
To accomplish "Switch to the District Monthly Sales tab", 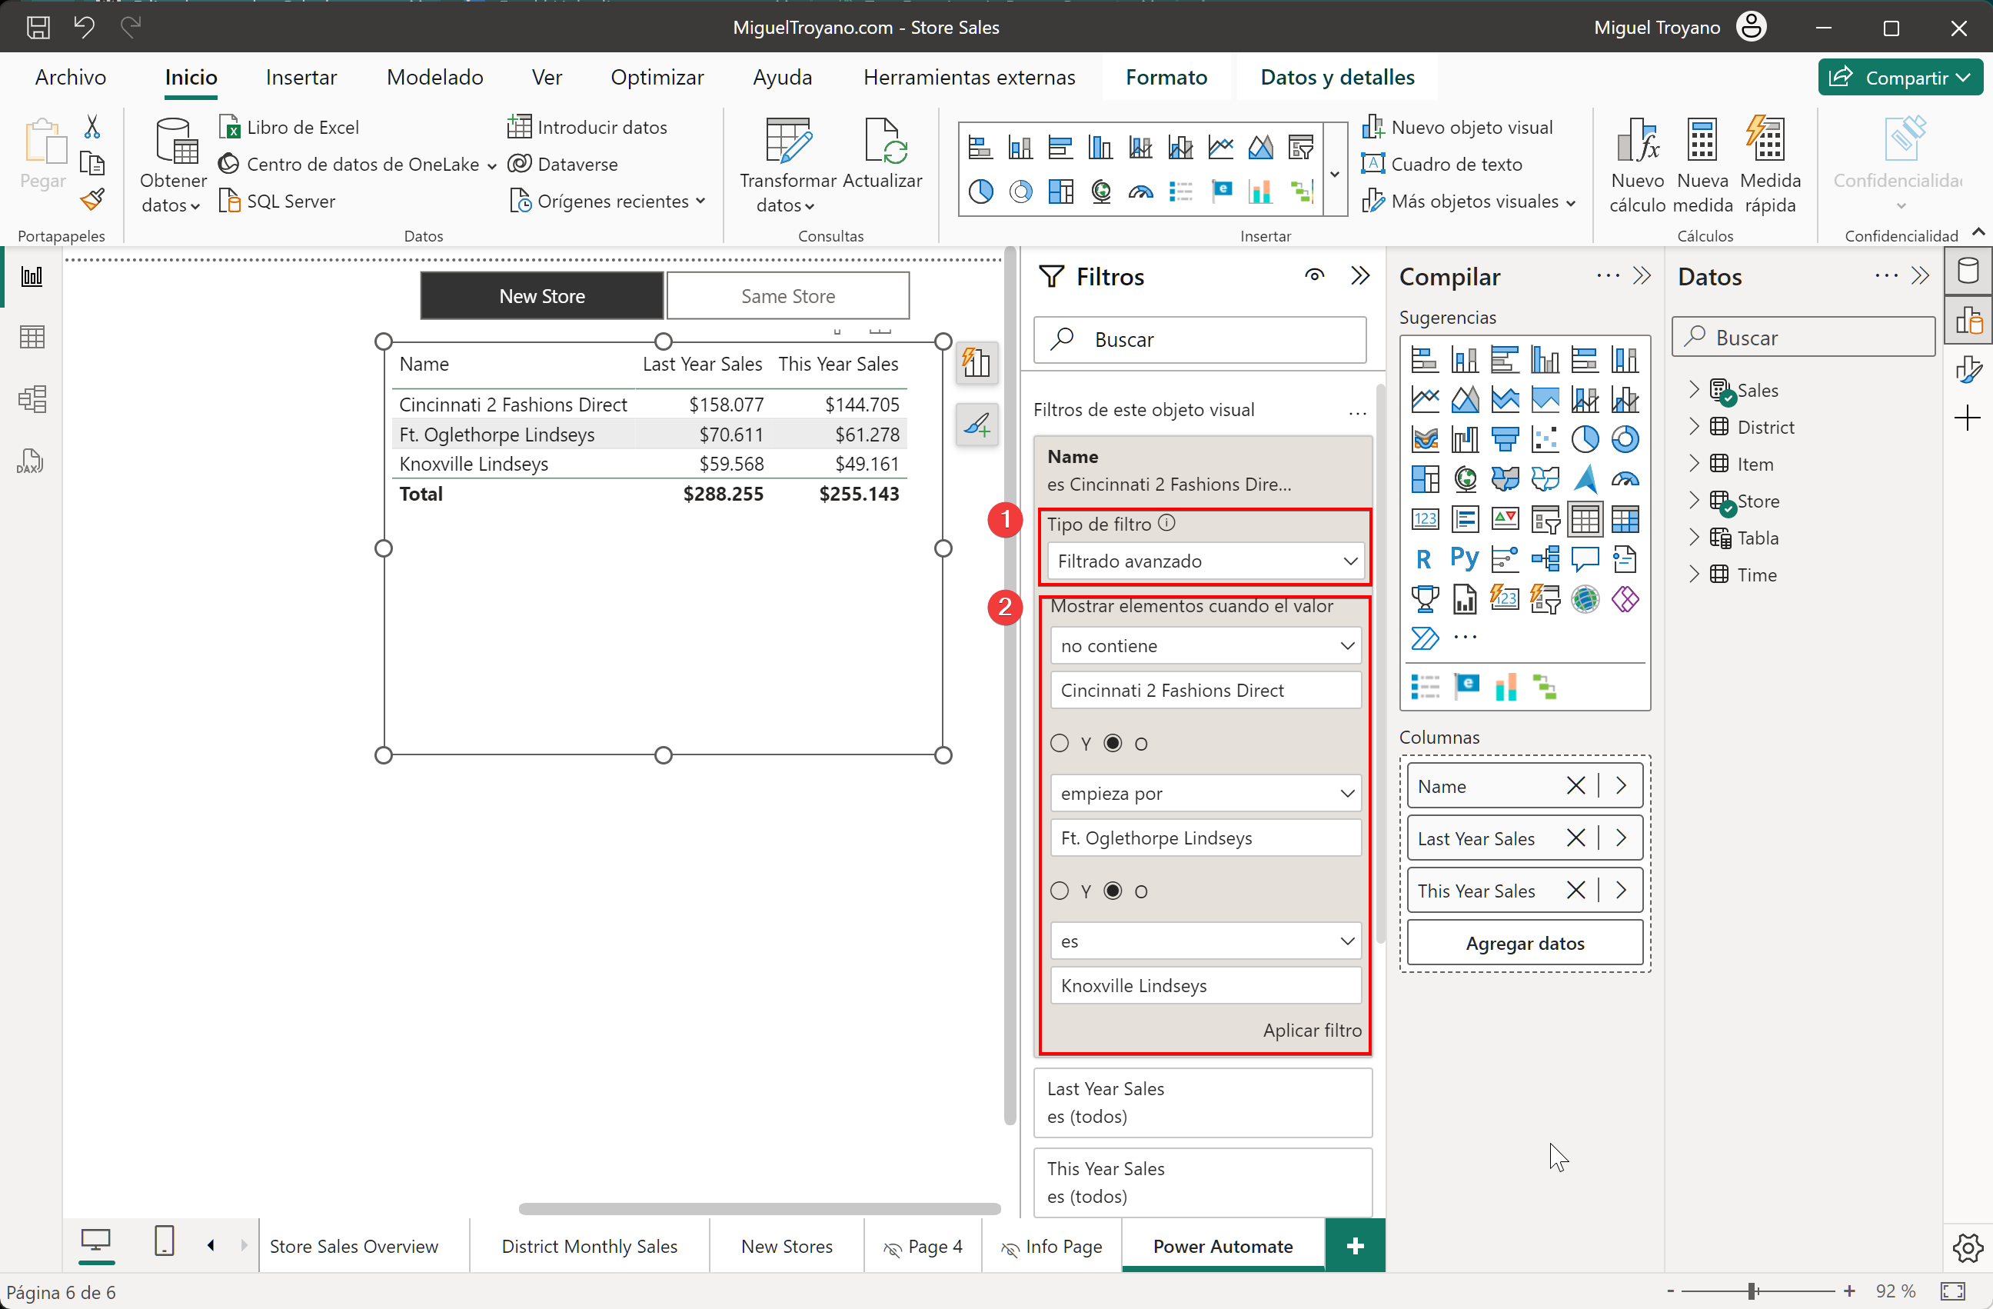I will (x=590, y=1246).
